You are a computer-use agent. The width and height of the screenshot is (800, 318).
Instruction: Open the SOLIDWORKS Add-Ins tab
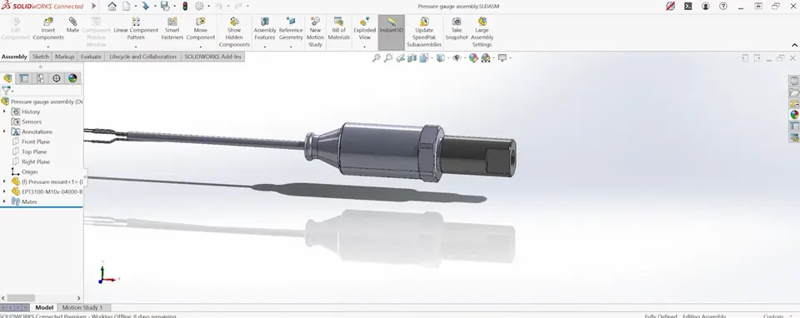[x=212, y=57]
